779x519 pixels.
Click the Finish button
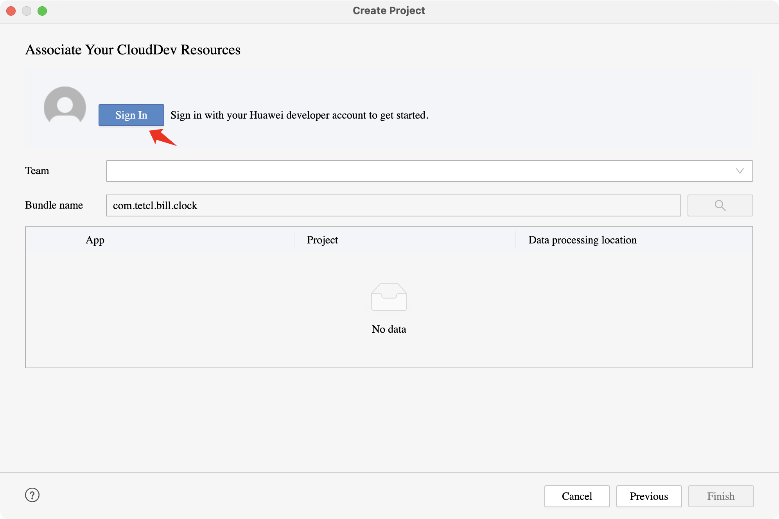point(721,496)
